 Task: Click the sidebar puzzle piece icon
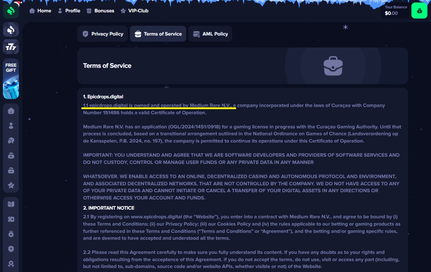(11, 219)
